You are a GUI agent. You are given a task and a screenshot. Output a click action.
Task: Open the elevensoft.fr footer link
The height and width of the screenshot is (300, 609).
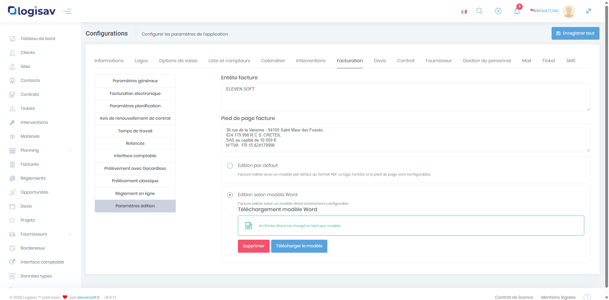coord(88,297)
